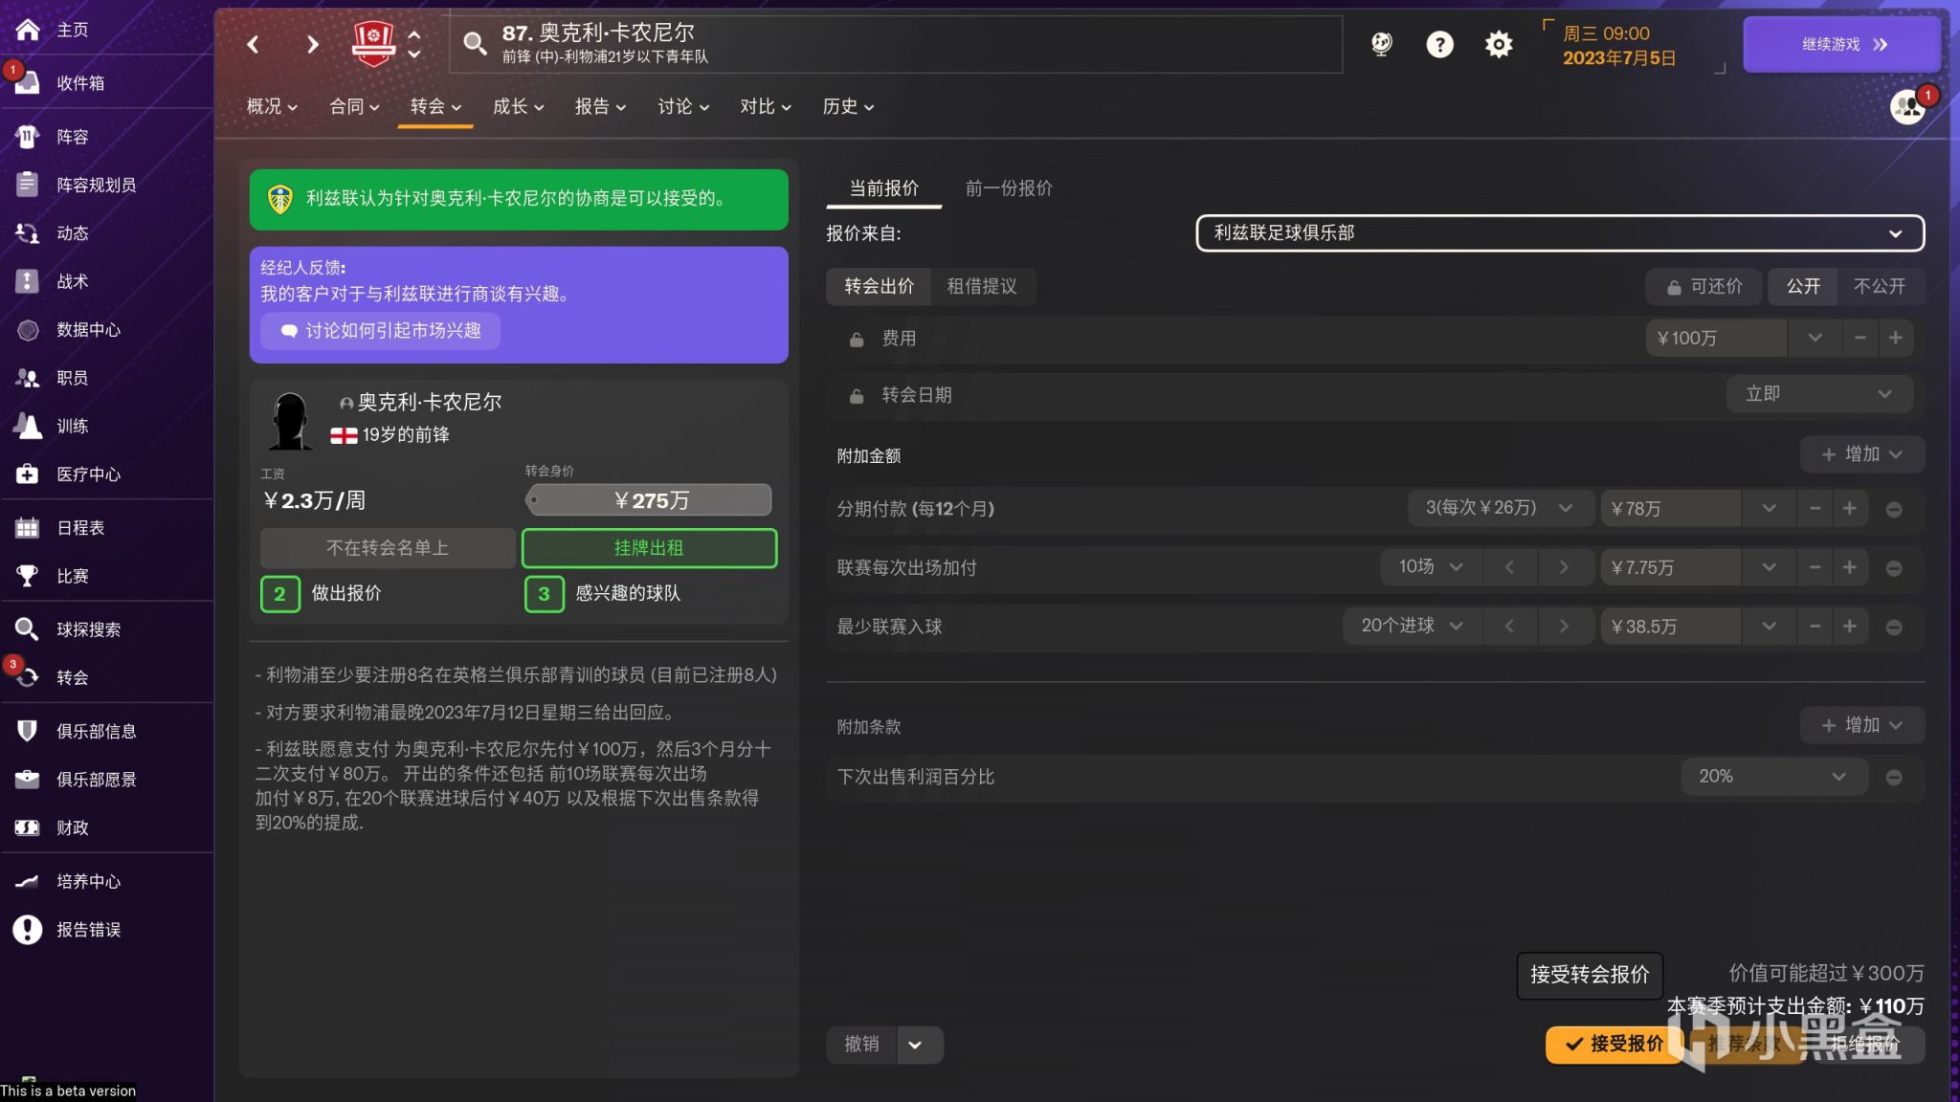Open 下次出售利润百分比 20% dropdown
This screenshot has height=1102, width=1960.
[x=1773, y=776]
